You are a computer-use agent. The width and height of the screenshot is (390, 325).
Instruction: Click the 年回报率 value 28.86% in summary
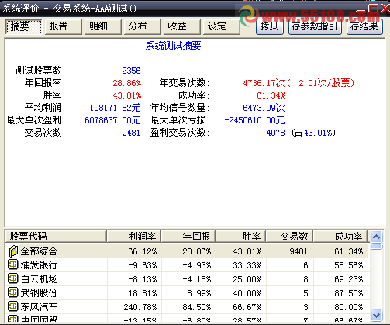[127, 83]
